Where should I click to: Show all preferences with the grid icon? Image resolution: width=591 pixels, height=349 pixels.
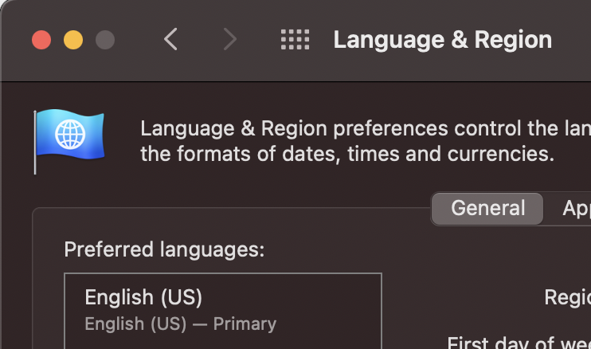295,39
